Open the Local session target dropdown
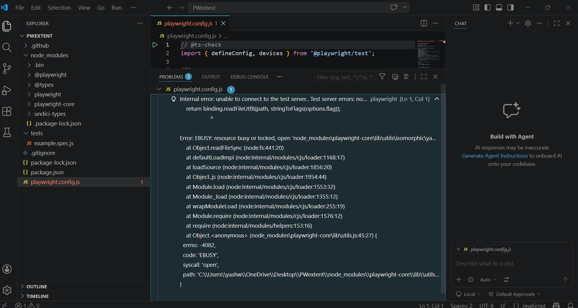Image resolution: width=578 pixels, height=308 pixels. pos(469,294)
